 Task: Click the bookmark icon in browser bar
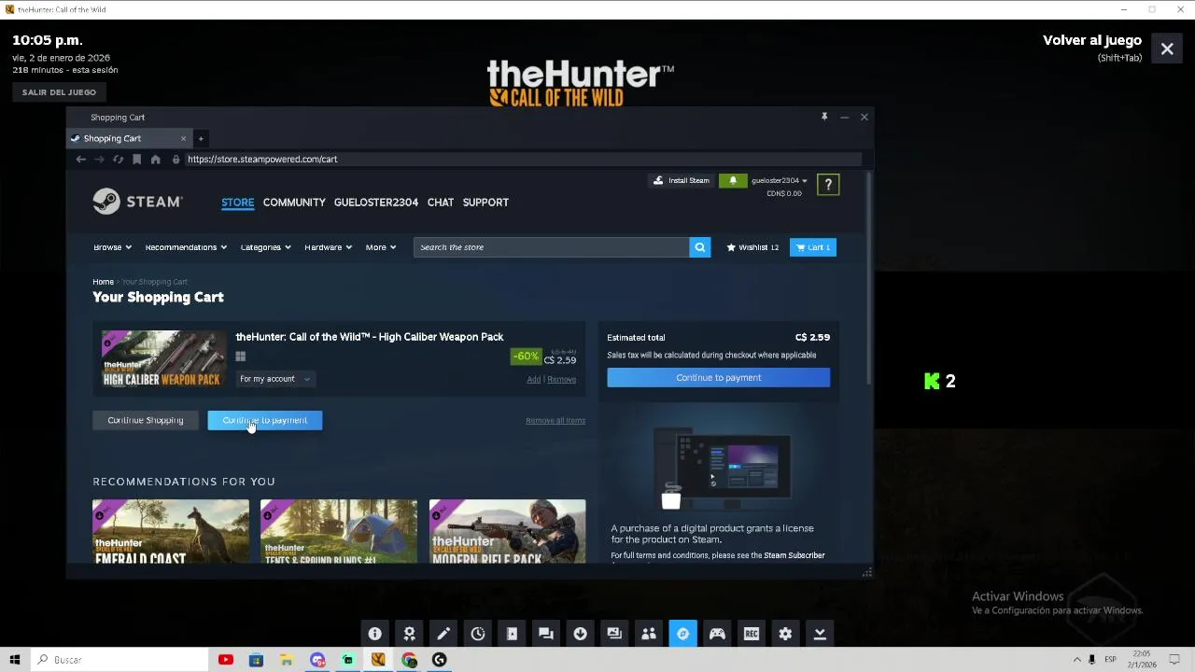[x=136, y=160]
